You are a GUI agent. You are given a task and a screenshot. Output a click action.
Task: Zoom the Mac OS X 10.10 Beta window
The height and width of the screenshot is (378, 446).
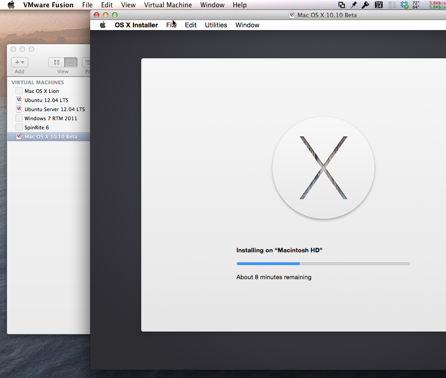click(x=115, y=15)
